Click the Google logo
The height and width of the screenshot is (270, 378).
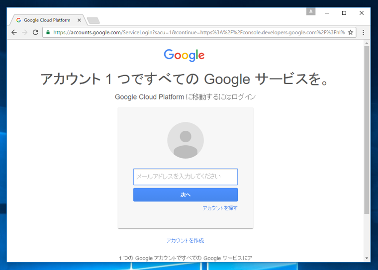[x=184, y=55]
